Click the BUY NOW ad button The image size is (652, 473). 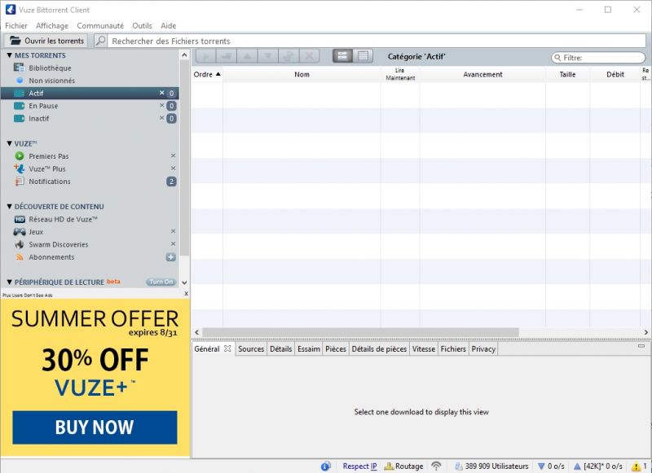(x=95, y=427)
